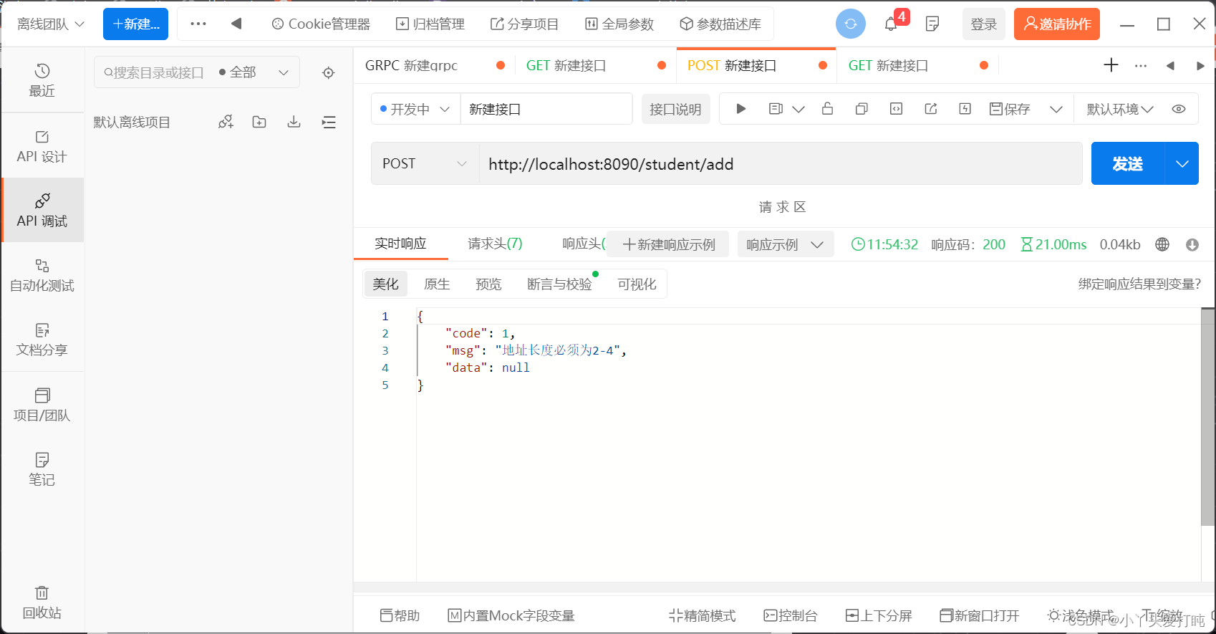Viewport: 1216px width, 634px height.
Task: Click the import download icon in project header
Action: pos(294,122)
